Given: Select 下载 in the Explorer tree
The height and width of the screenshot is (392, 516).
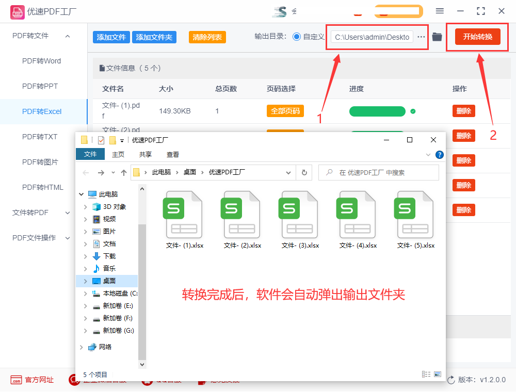Looking at the screenshot, I should [x=109, y=256].
